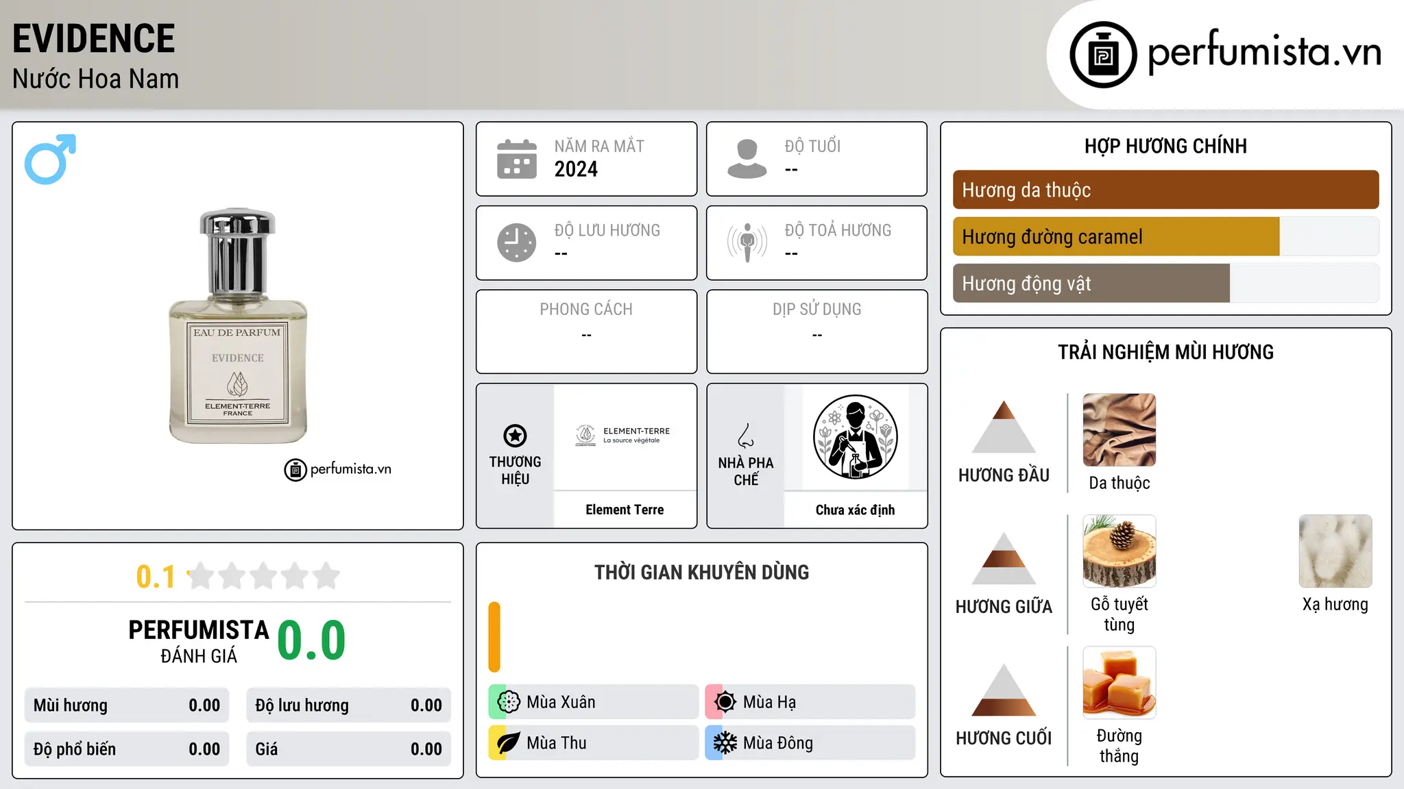Click the DỊP SỬ DỤNG label
Screen dimensions: 1404x789
(x=817, y=310)
